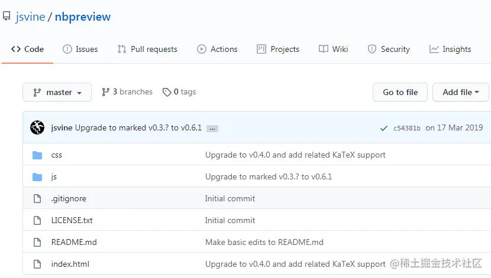491x278 pixels.
Task: Open the Projects tab
Action: tap(278, 50)
